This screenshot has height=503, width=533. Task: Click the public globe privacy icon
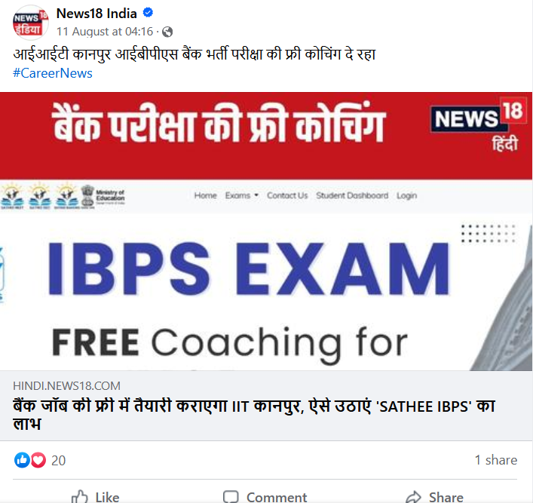tap(167, 32)
